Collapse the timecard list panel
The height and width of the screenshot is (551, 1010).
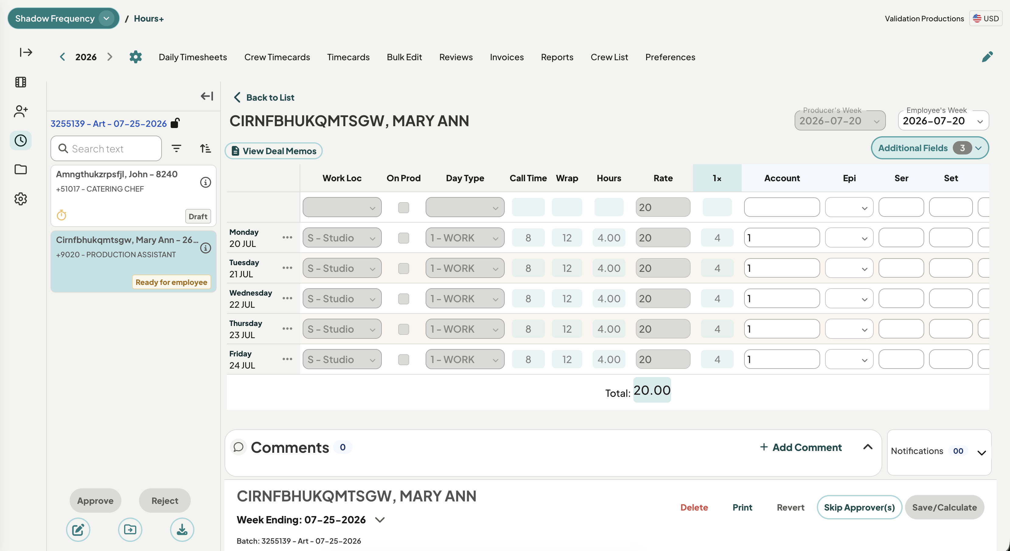207,96
